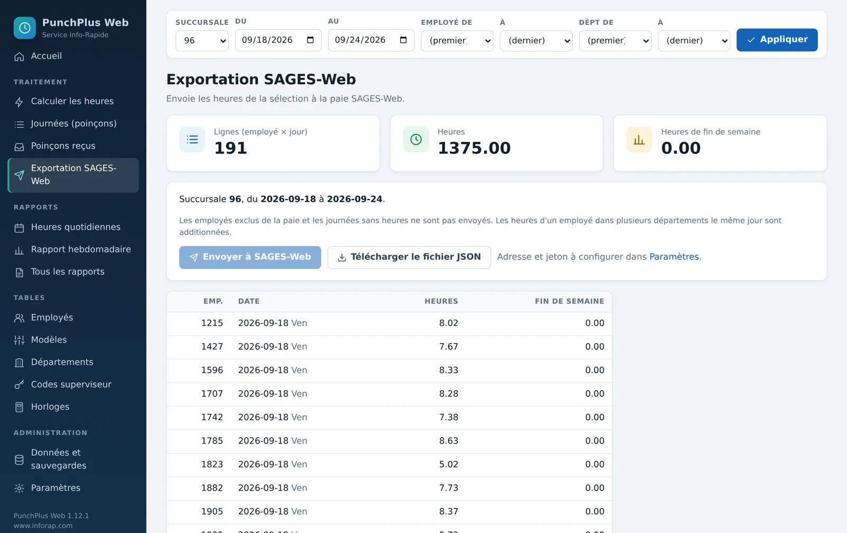Expand the Employé de (premier) dropdown
Viewport: 847px width, 533px height.
point(457,41)
